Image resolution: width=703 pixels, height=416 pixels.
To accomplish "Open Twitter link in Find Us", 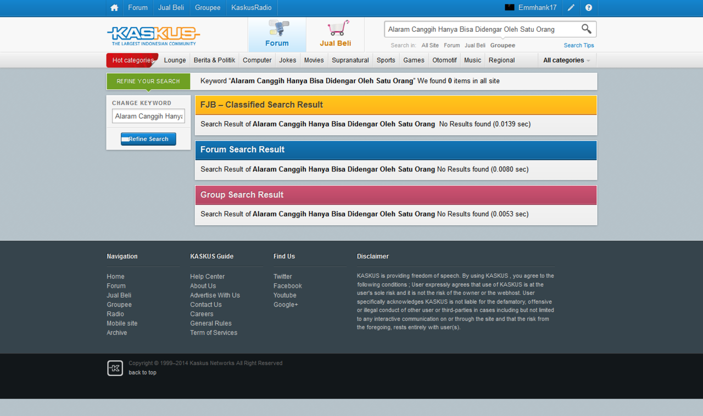I will 283,277.
